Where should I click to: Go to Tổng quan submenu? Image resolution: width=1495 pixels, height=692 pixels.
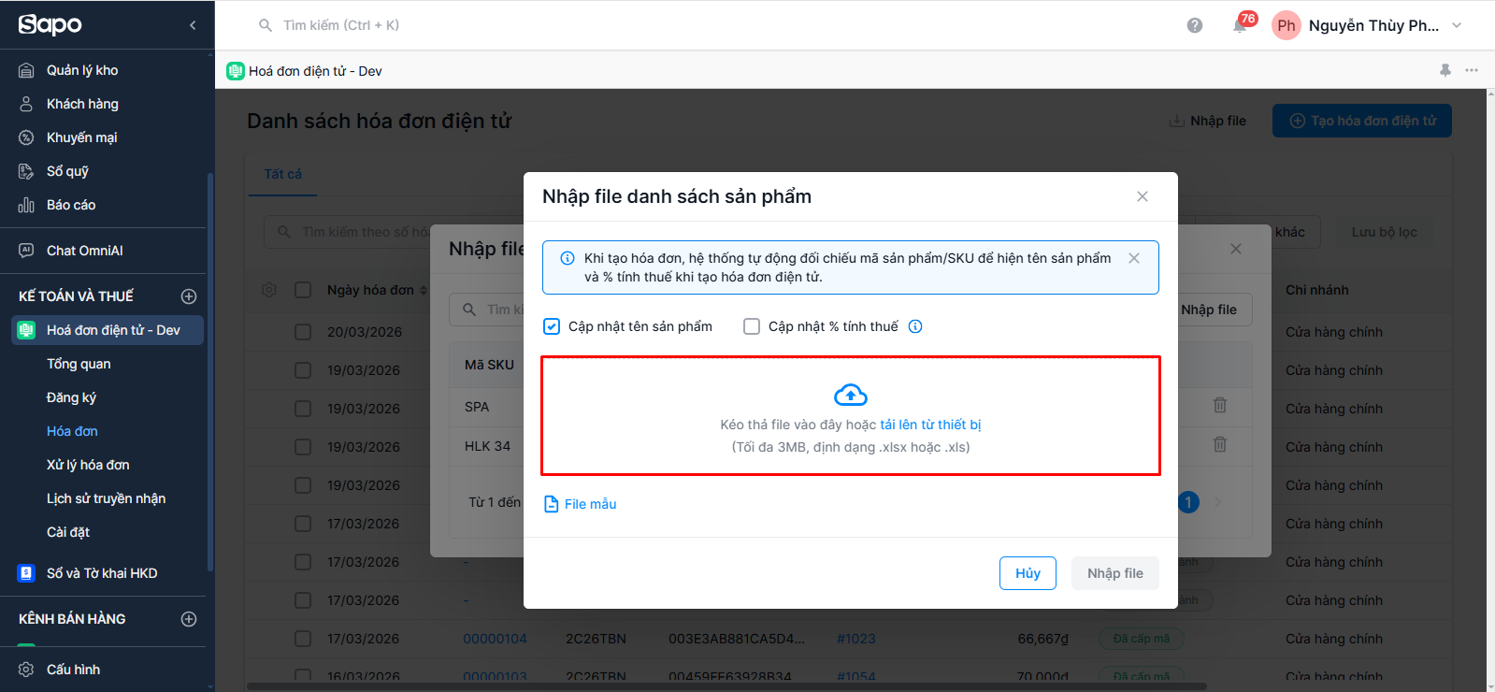click(x=79, y=364)
